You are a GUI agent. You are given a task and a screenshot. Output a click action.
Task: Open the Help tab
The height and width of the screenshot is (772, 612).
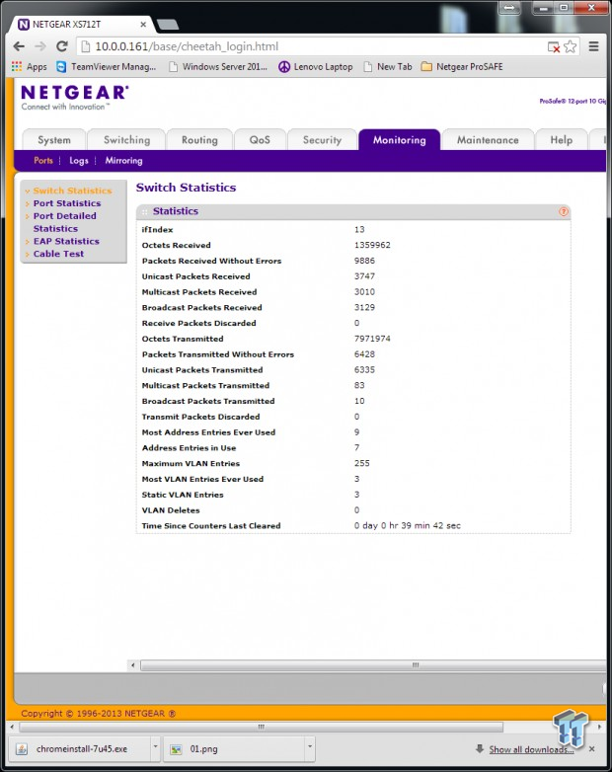point(562,140)
